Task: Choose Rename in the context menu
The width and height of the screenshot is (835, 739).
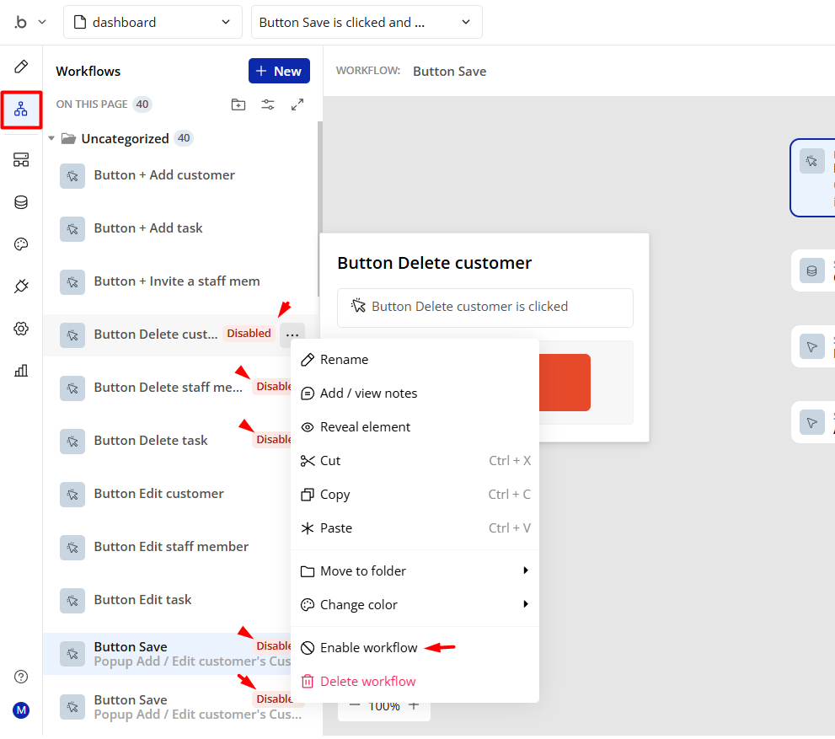Action: tap(344, 360)
